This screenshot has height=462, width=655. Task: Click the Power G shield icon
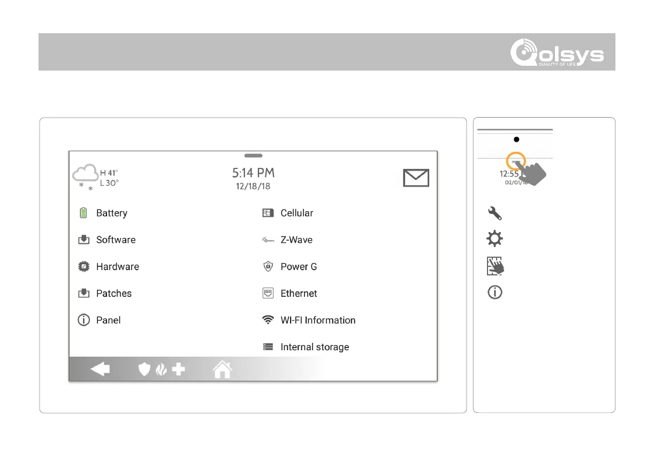[x=268, y=266]
